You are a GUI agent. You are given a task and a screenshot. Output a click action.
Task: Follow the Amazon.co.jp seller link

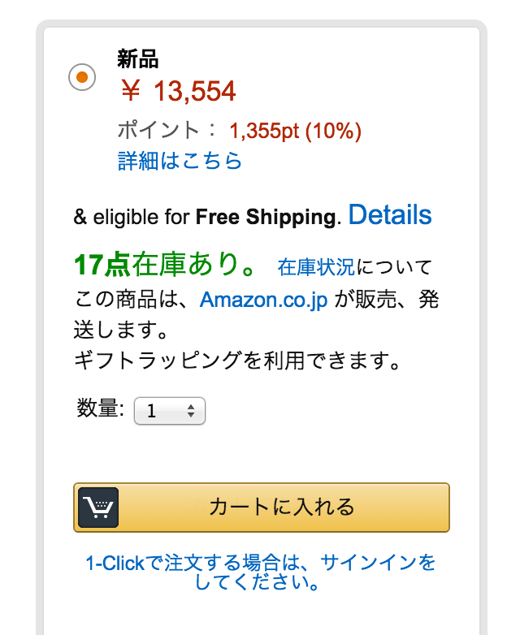tap(264, 300)
